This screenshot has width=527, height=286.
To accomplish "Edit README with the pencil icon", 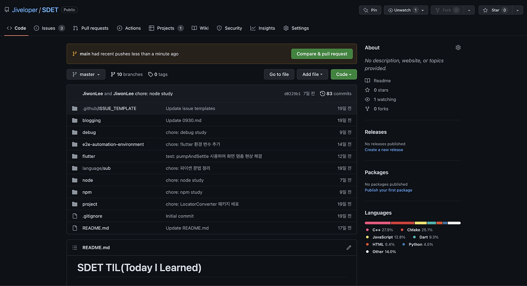I will [349, 248].
